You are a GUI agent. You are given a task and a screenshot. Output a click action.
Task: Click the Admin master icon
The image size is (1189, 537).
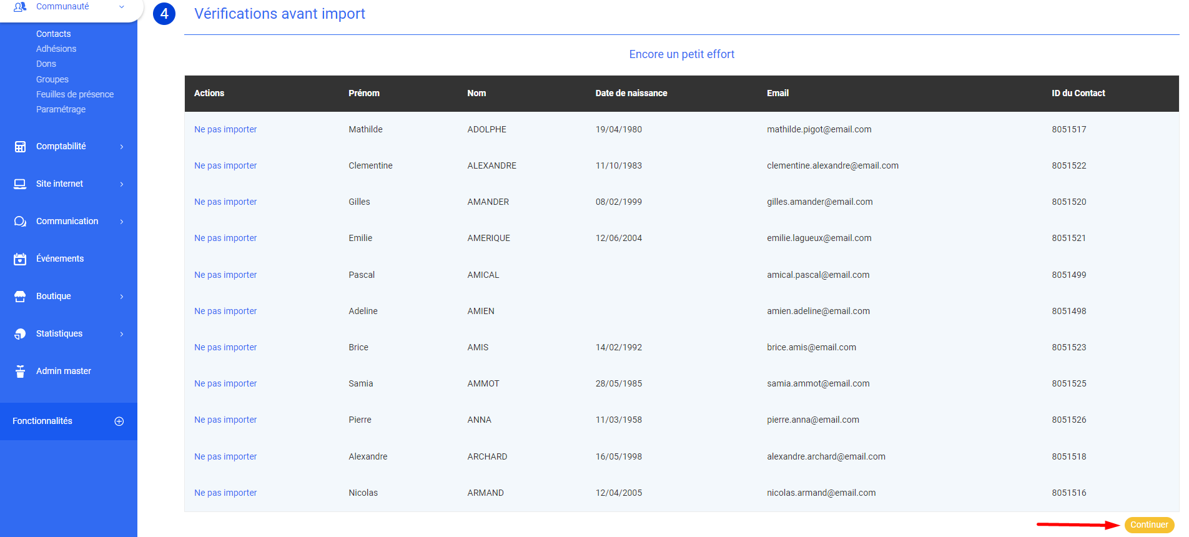[x=20, y=372]
